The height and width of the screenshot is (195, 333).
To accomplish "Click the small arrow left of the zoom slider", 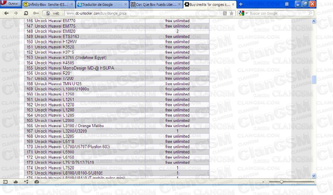I will (263, 182).
